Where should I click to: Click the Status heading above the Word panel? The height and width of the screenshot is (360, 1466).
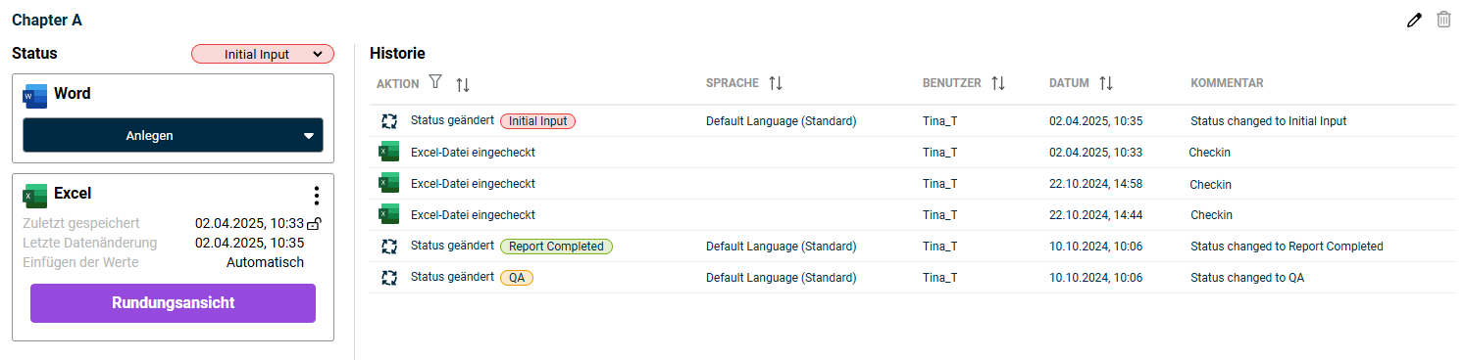tap(34, 53)
